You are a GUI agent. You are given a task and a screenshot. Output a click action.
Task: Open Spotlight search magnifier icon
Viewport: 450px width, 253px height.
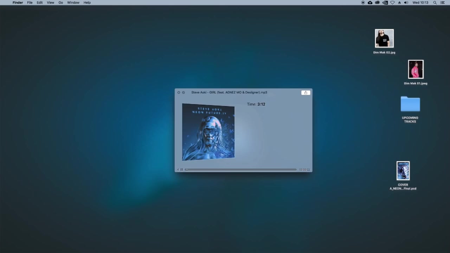click(435, 2)
